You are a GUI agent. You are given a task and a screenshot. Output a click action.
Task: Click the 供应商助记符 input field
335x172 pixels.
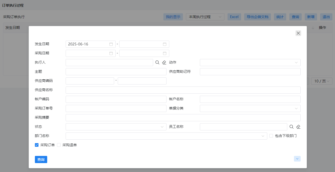pos(250,72)
